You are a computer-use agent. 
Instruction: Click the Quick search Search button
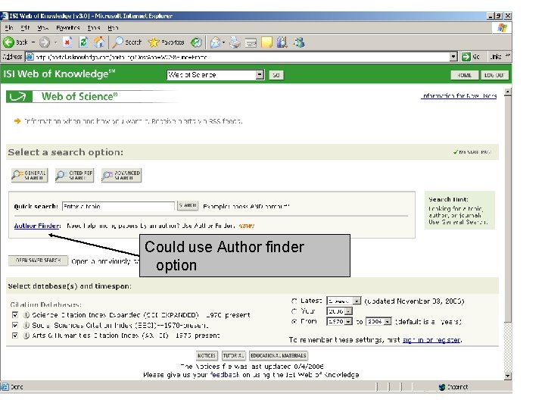coord(188,205)
